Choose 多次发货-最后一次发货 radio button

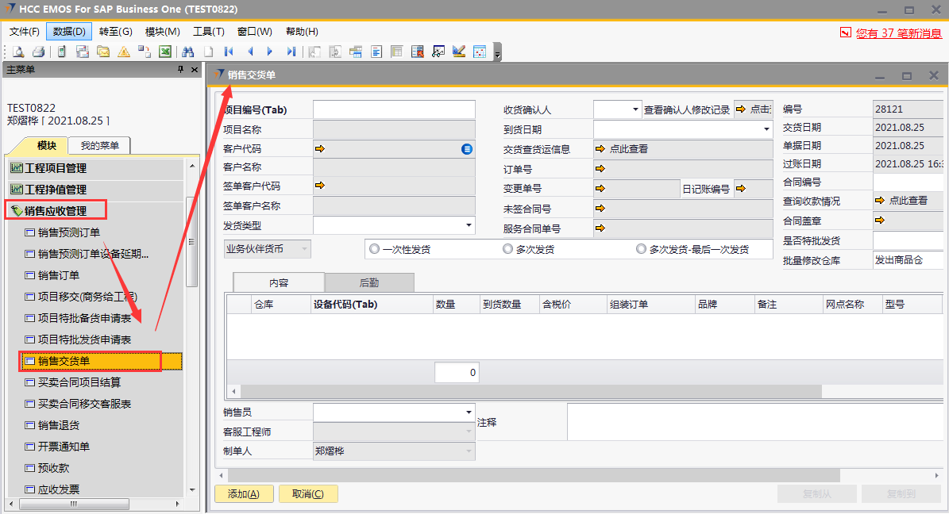pos(641,249)
